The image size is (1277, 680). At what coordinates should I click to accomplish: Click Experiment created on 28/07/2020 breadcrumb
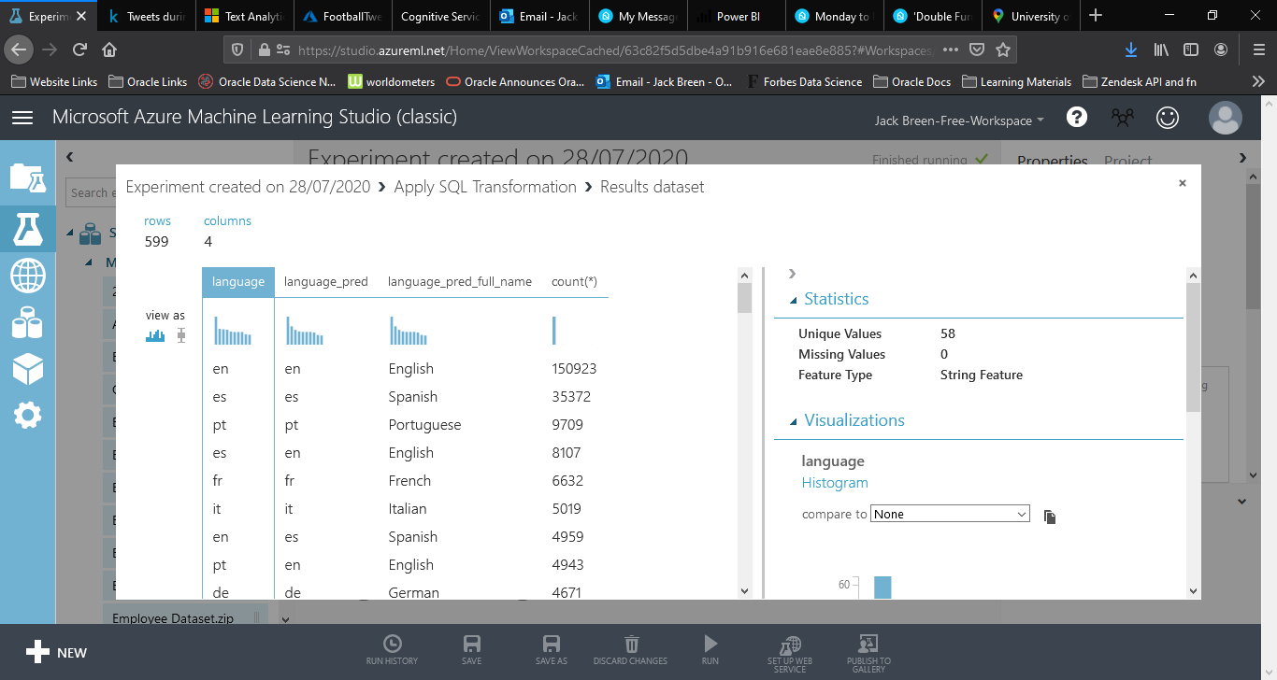click(x=248, y=187)
